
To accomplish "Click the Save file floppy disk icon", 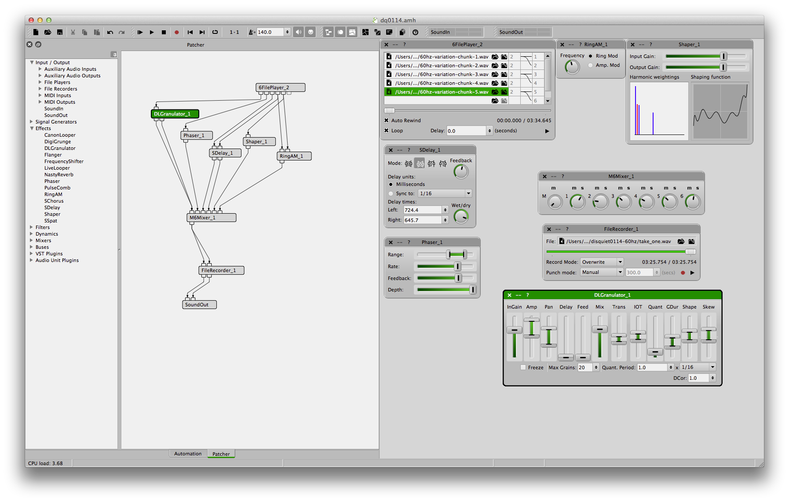I will (60, 32).
